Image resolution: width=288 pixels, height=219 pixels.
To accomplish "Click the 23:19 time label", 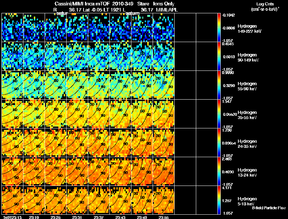I will (34, 217).
